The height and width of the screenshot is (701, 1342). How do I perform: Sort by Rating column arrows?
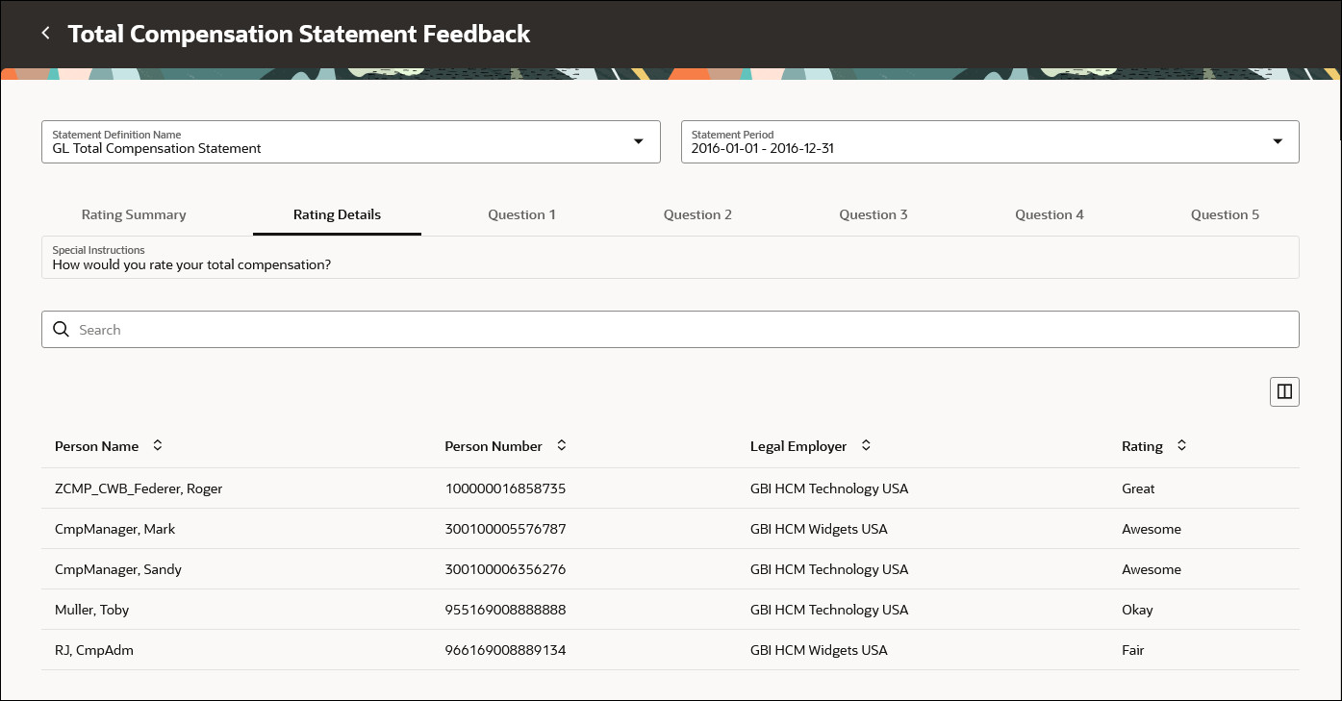(1182, 446)
